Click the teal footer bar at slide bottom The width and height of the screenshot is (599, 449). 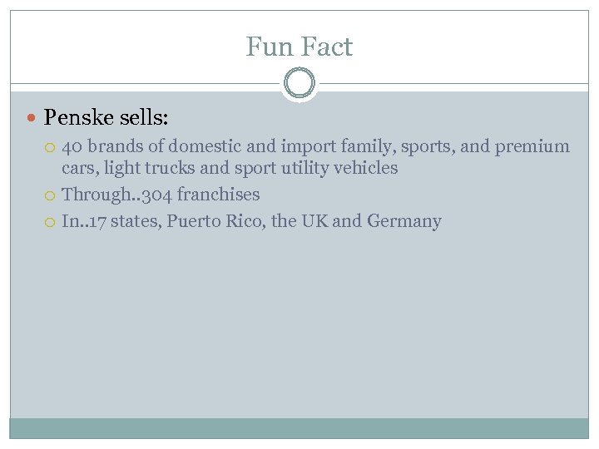[x=299, y=427]
